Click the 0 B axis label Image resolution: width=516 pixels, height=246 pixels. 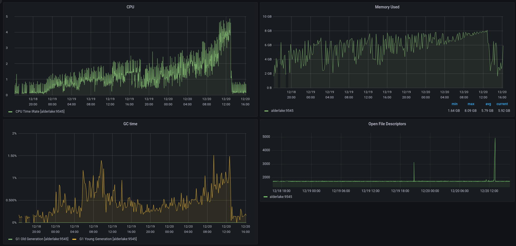coord(269,88)
